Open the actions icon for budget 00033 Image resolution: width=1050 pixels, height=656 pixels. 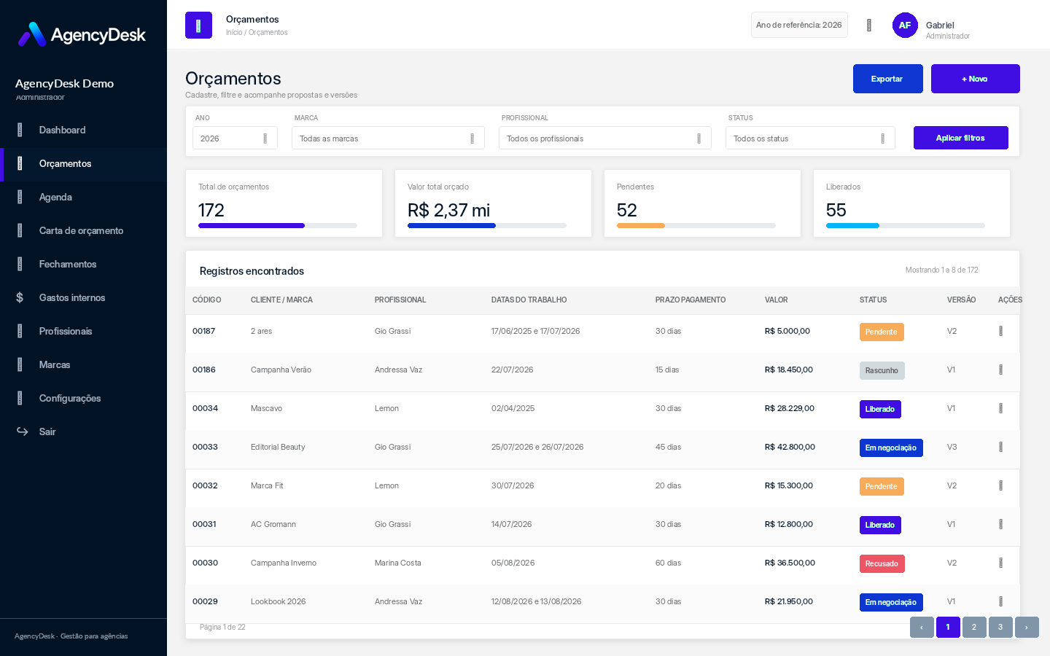[x=1000, y=447]
